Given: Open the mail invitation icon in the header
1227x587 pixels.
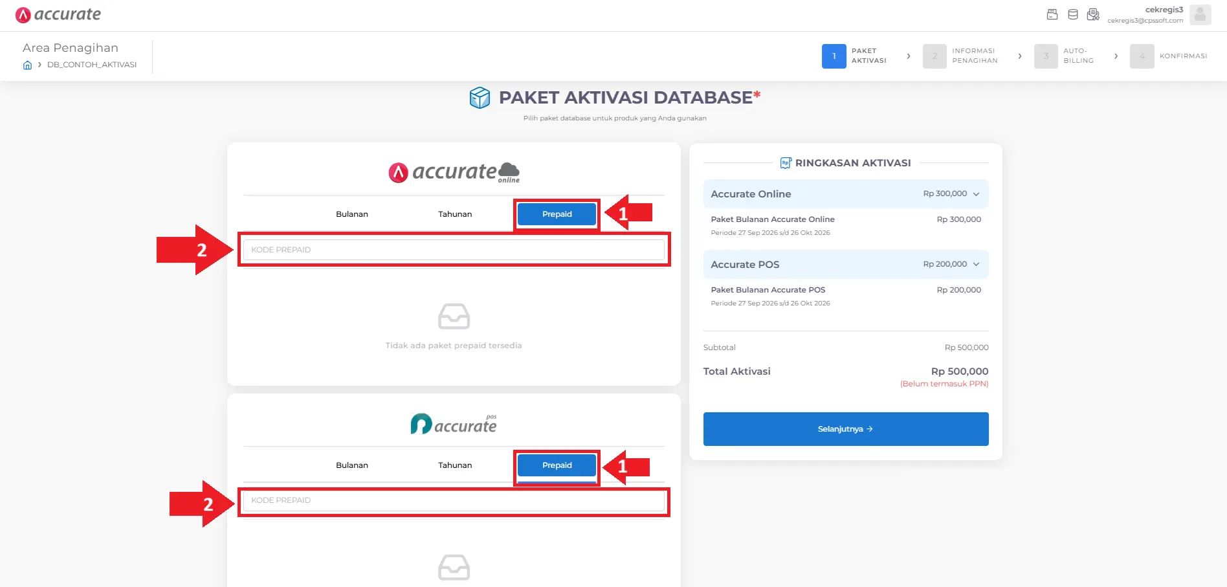Looking at the screenshot, I should (1093, 14).
